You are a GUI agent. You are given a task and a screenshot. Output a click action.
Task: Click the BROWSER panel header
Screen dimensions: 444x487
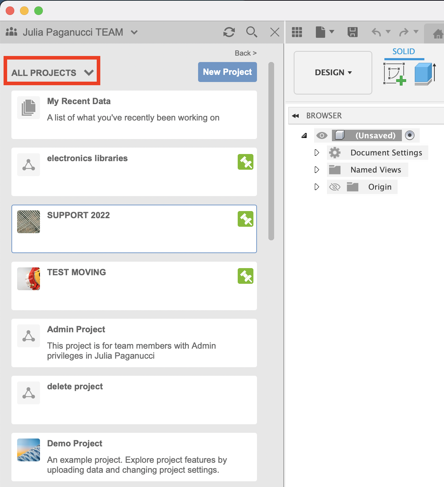366,116
